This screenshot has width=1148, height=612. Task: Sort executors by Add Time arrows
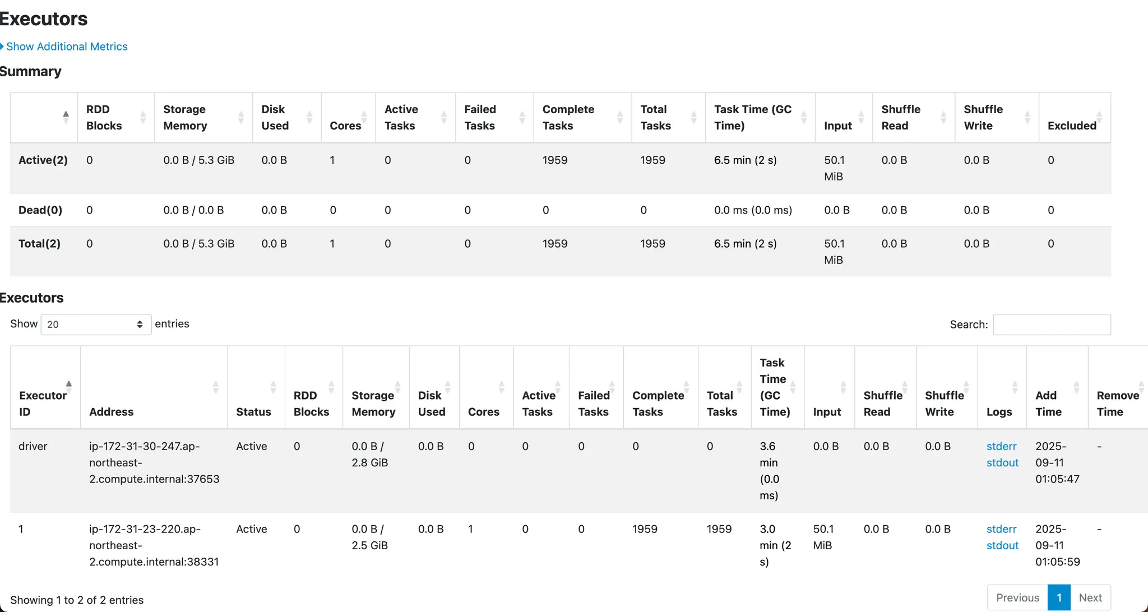1076,387
